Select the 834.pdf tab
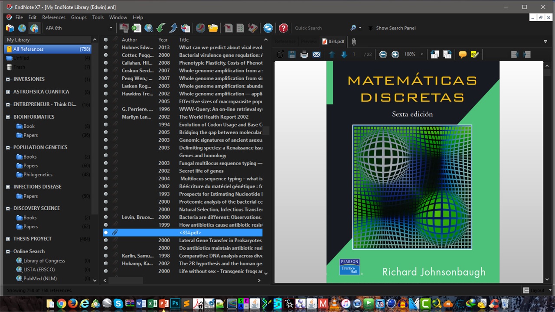555x312 pixels. 333,41
